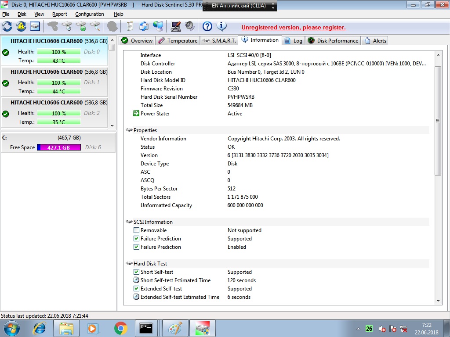450x337 pixels.
Task: Open the command prompt taskbar icon
Action: (x=146, y=328)
